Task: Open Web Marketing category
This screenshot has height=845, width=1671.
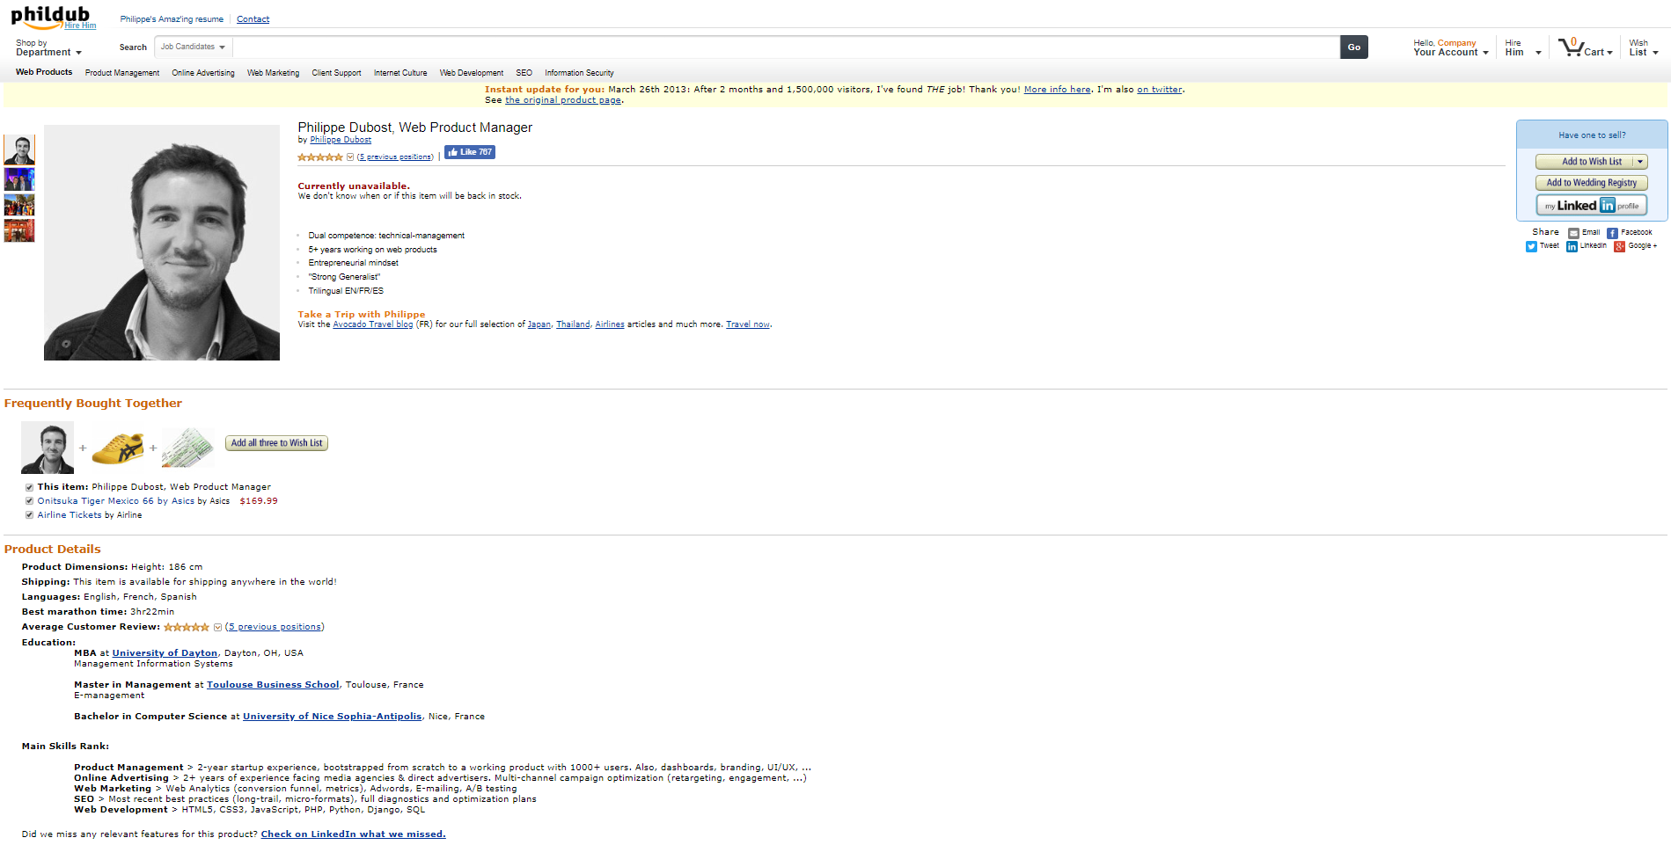Action: click(273, 73)
